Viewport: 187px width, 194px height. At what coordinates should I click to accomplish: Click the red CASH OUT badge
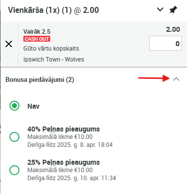point(37,39)
